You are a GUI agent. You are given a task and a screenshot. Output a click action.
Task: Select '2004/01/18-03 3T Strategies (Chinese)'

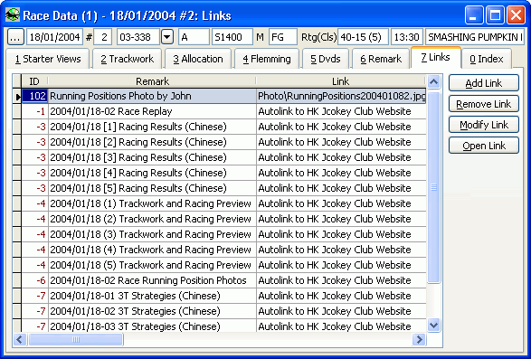pos(152,326)
